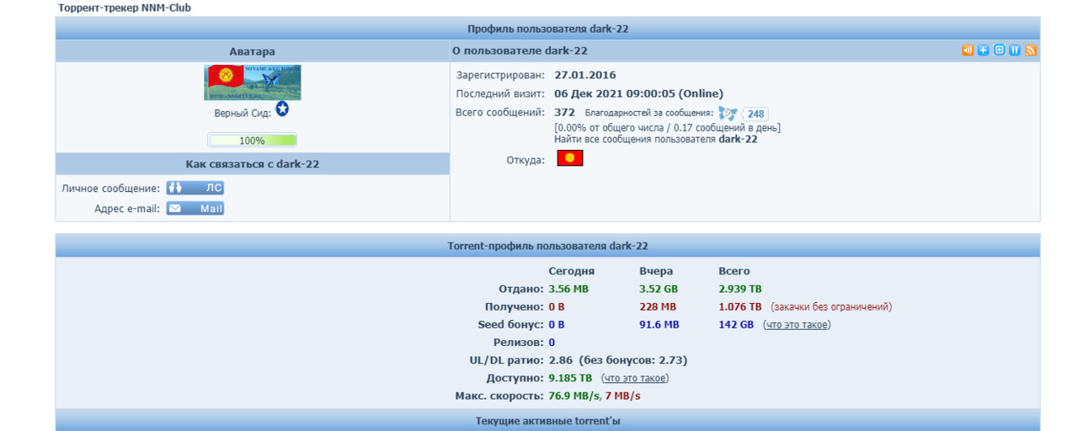Open 'что это такое' link beside Доступно
This screenshot has width=1078, height=431.
point(636,379)
